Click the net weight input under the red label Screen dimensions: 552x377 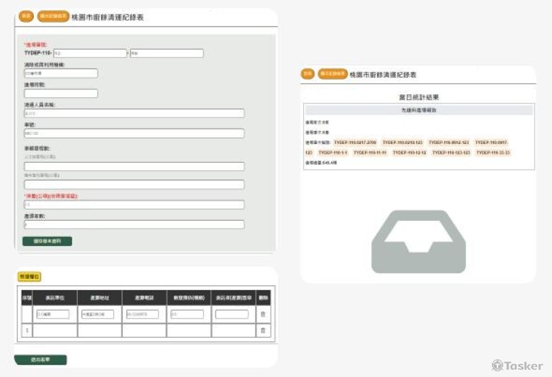tap(134, 205)
